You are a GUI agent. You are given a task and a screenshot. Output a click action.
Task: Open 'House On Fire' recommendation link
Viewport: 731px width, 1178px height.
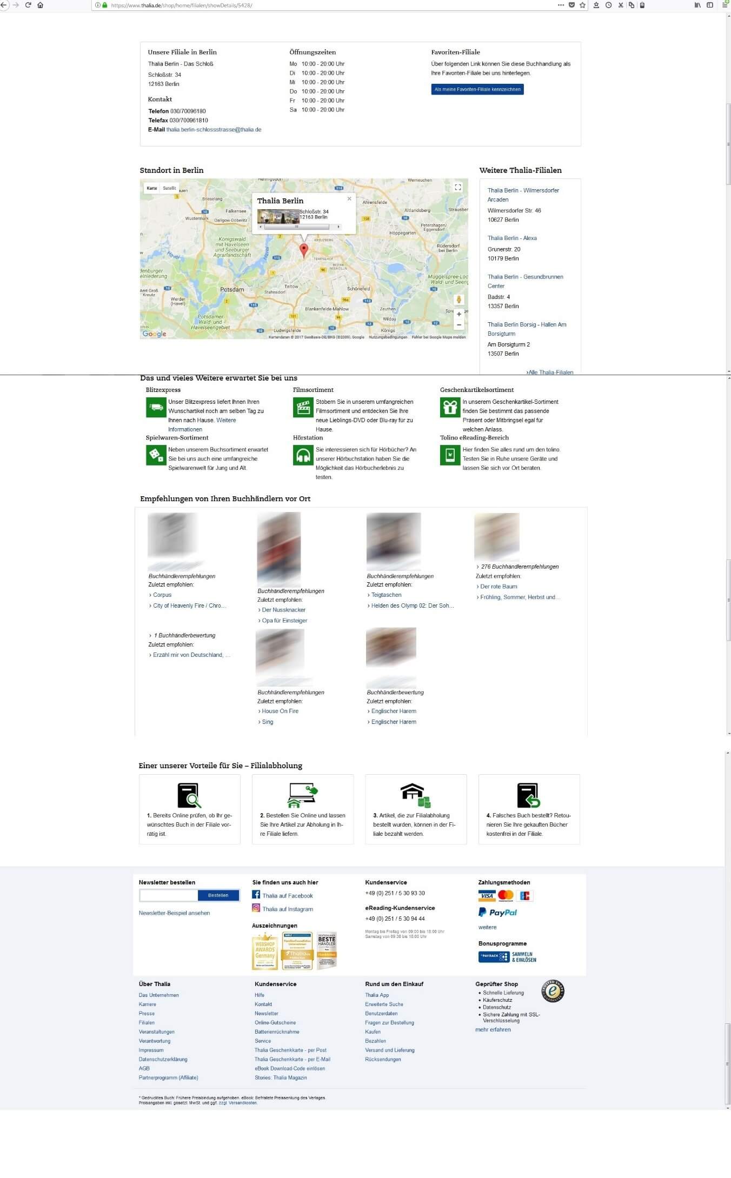280,711
